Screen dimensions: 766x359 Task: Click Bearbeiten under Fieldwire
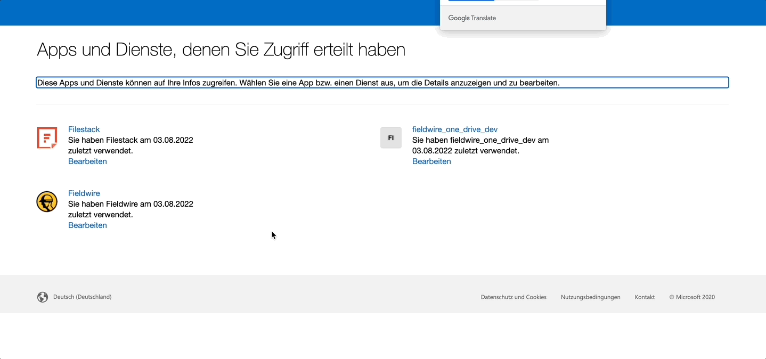click(87, 225)
